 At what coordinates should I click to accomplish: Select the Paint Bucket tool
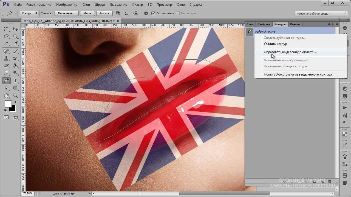click(15, 66)
